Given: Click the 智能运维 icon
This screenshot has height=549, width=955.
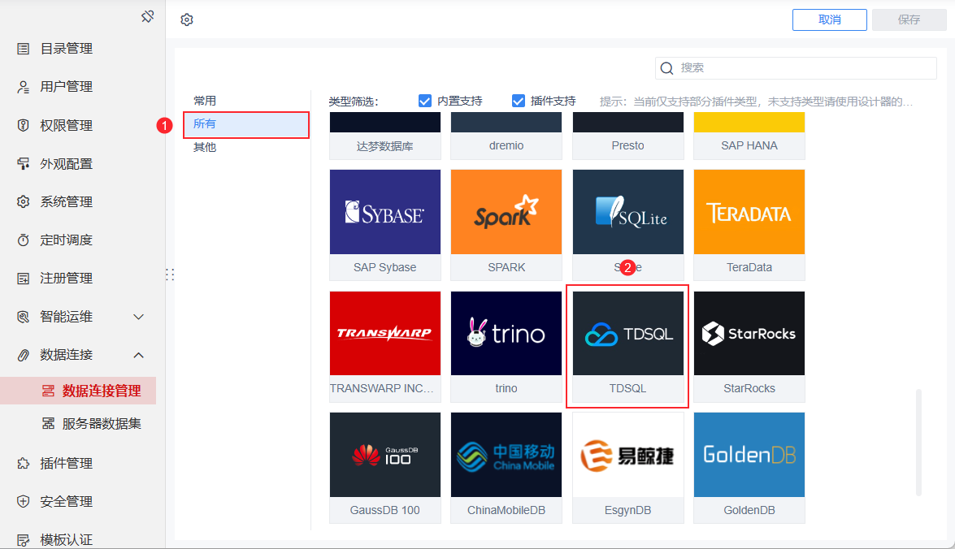Looking at the screenshot, I should [23, 317].
